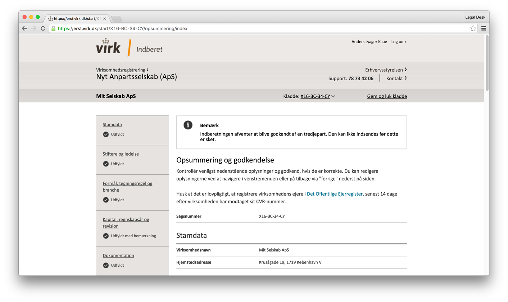This screenshot has width=508, height=302.
Task: Open Kapital, regnskabsår og revision section
Action: [x=126, y=223]
